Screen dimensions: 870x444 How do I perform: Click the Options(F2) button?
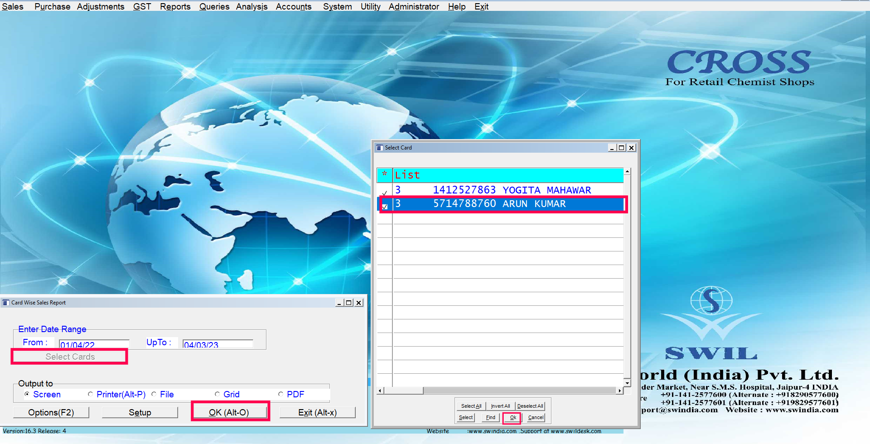(51, 413)
